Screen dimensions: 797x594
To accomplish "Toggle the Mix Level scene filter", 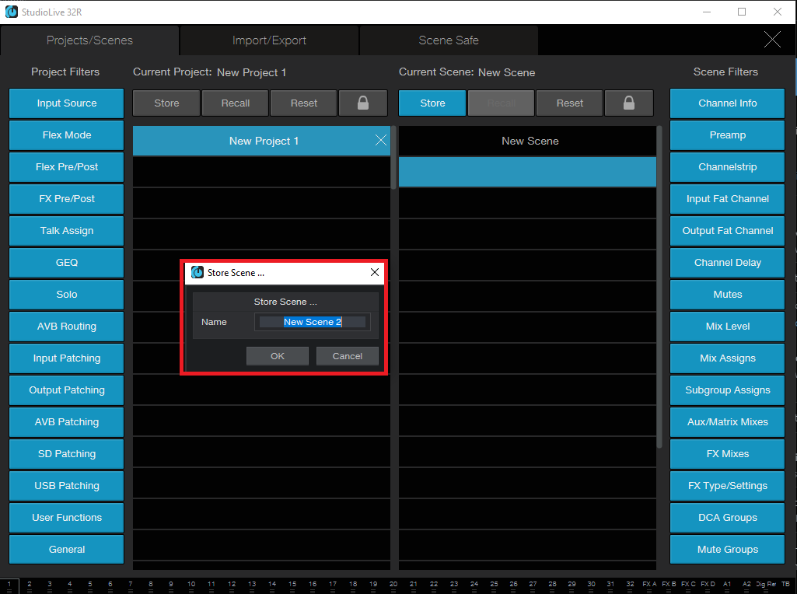I will click(727, 327).
